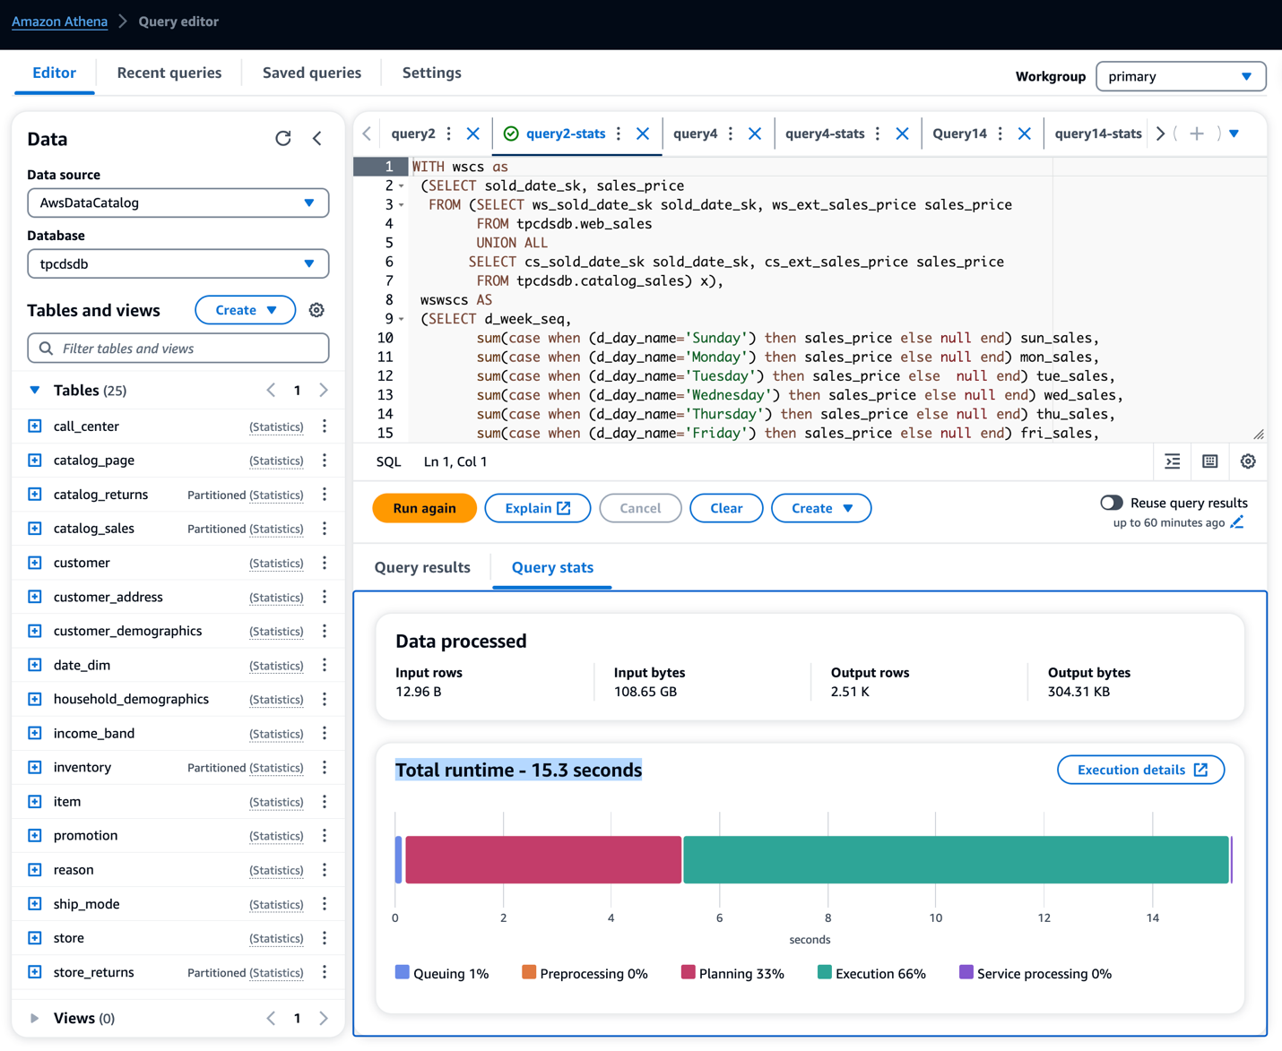Edit reuse query results time window

click(x=1237, y=522)
